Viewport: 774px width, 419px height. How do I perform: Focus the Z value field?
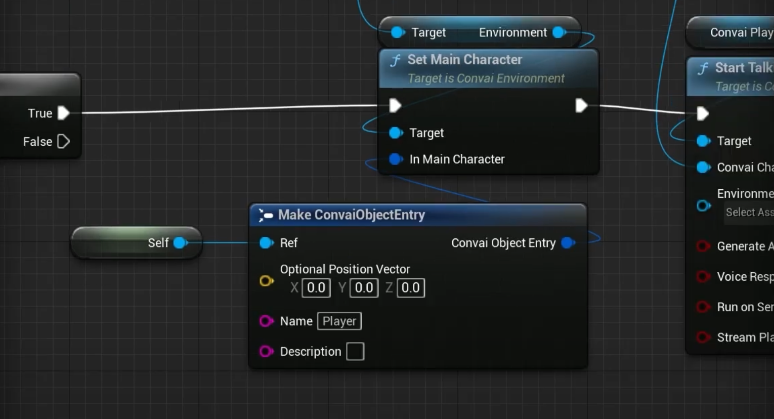[x=411, y=287]
